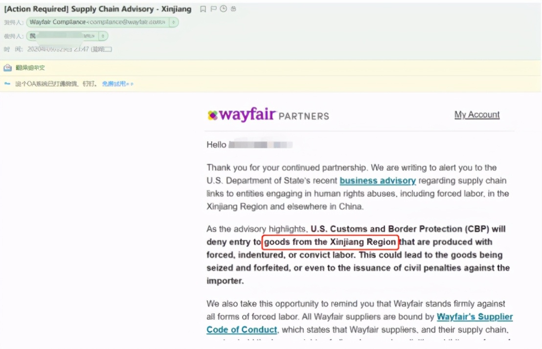Click the print icon next to the clock

(x=233, y=9)
